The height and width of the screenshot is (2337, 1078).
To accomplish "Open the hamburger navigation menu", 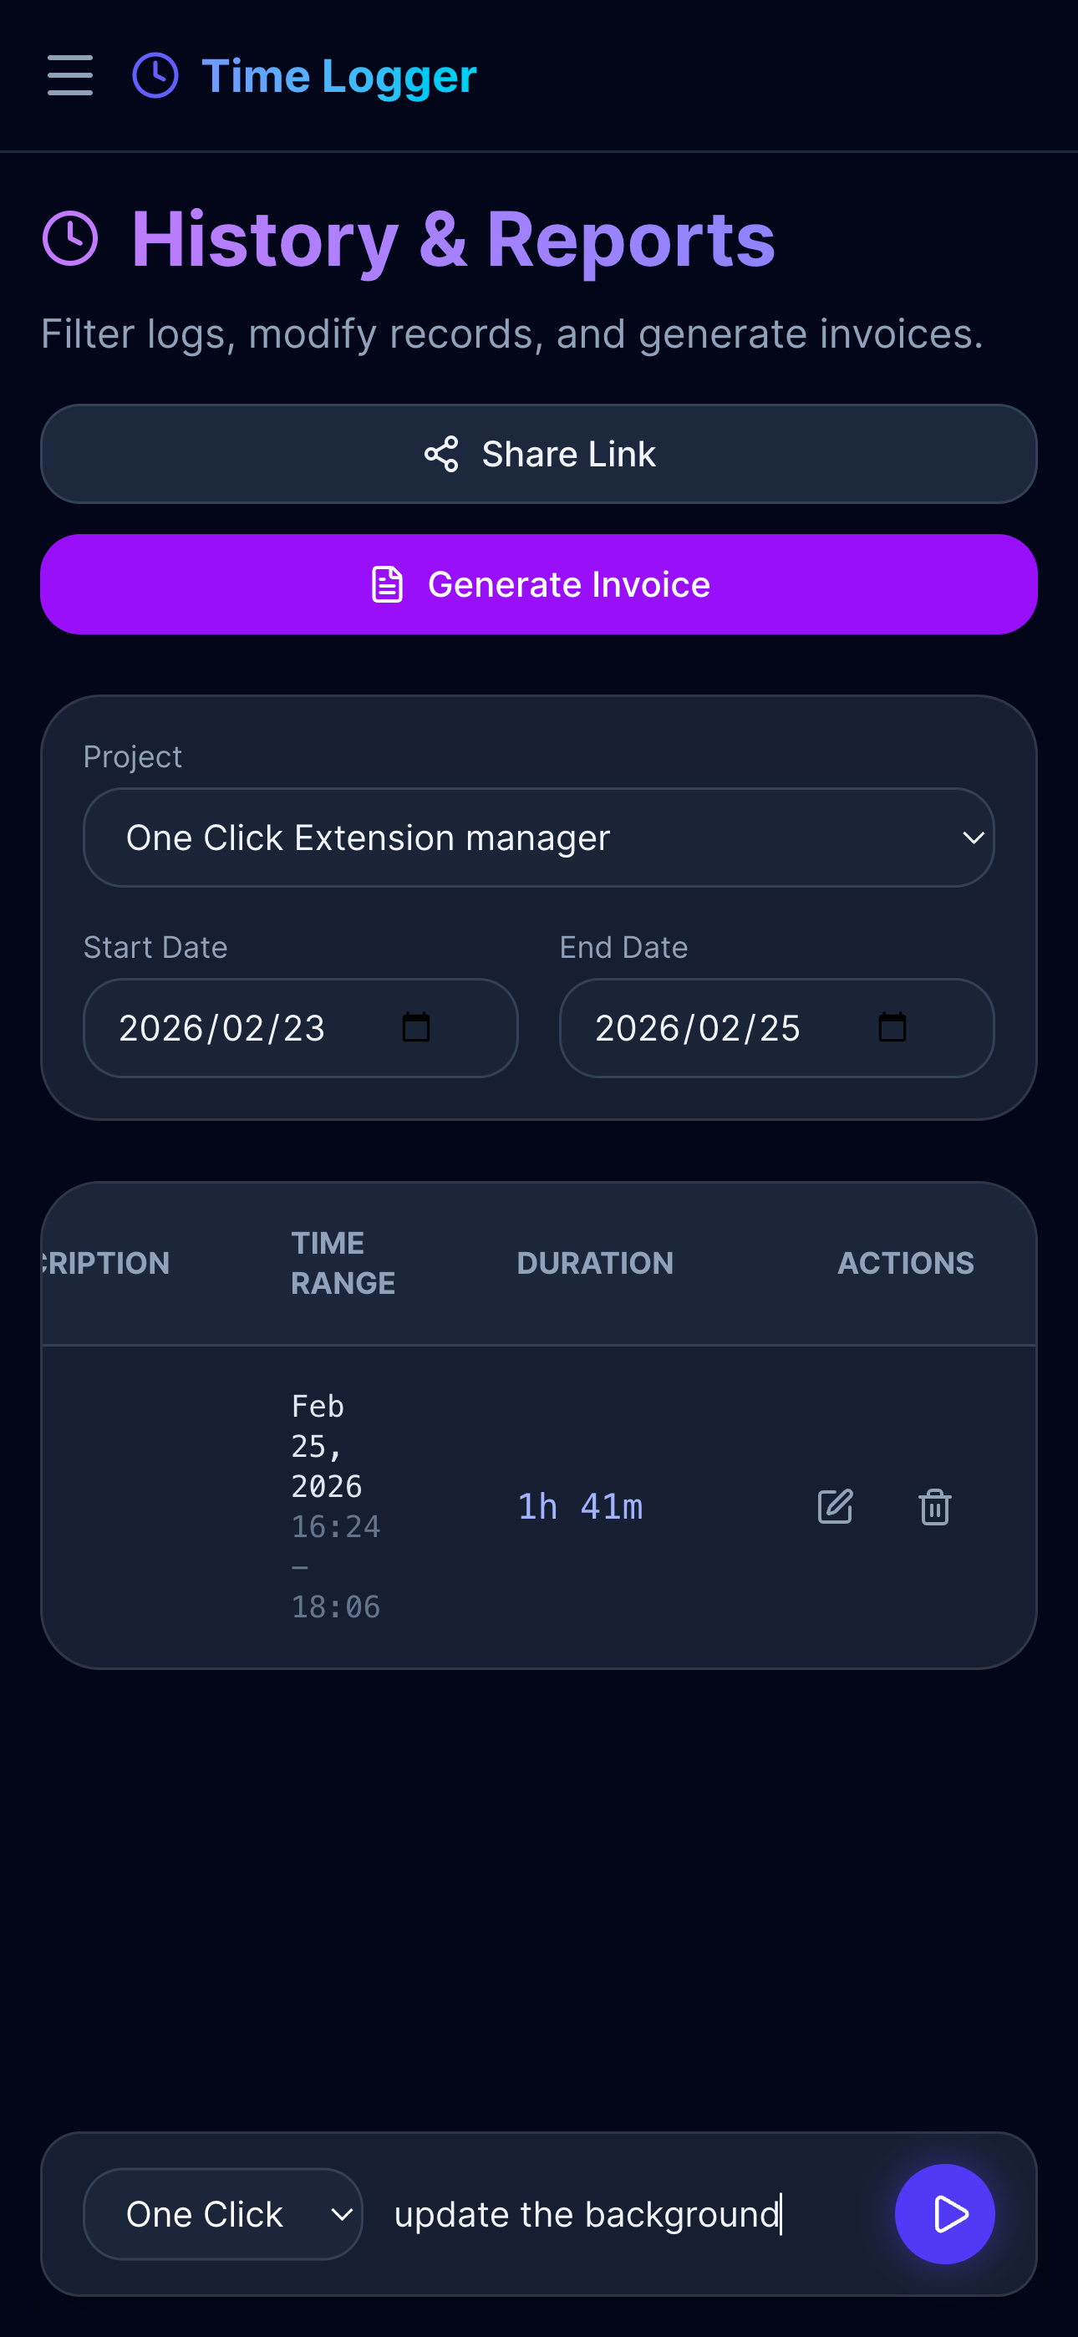I will coord(69,76).
